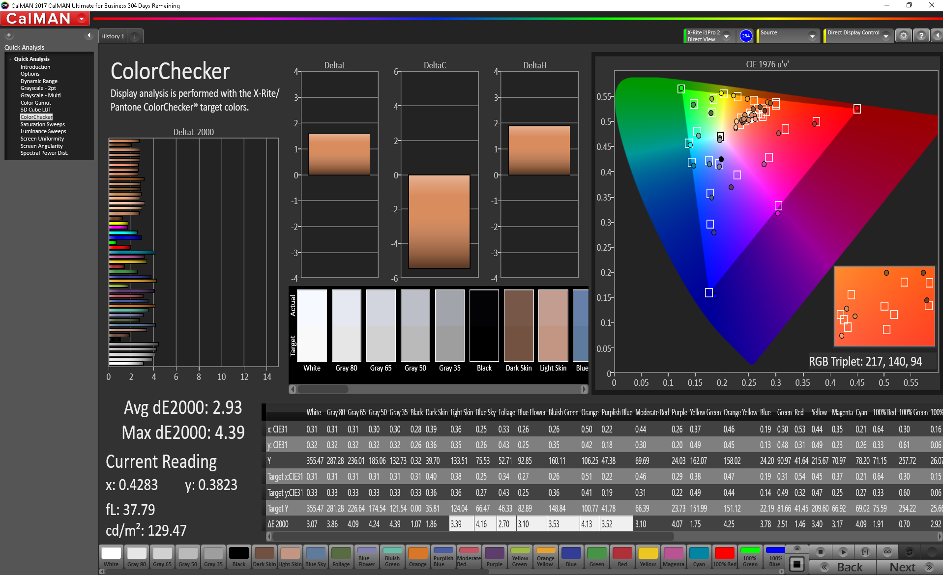Open the CalMAN main menu logo
Screen dimensions: 943x575
tap(45, 19)
